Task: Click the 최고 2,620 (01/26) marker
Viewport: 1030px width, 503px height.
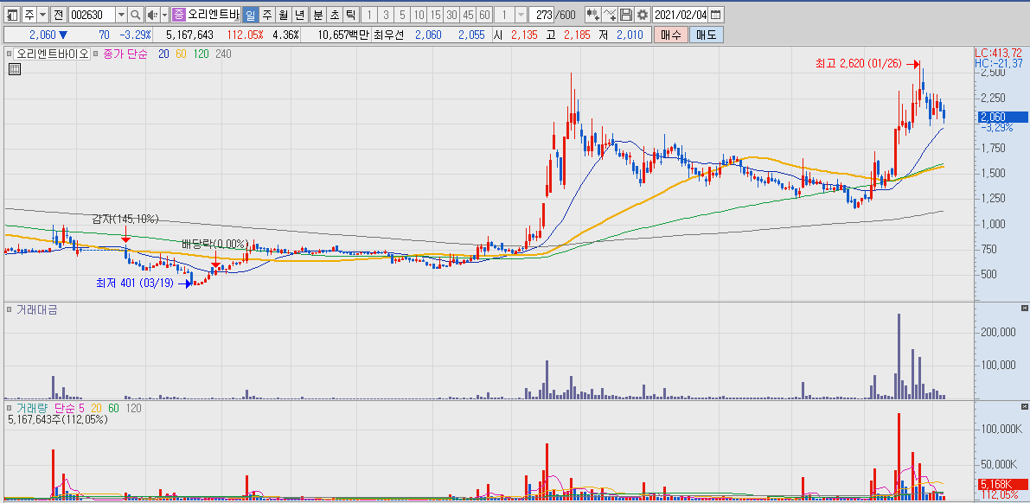Action: pos(867,64)
